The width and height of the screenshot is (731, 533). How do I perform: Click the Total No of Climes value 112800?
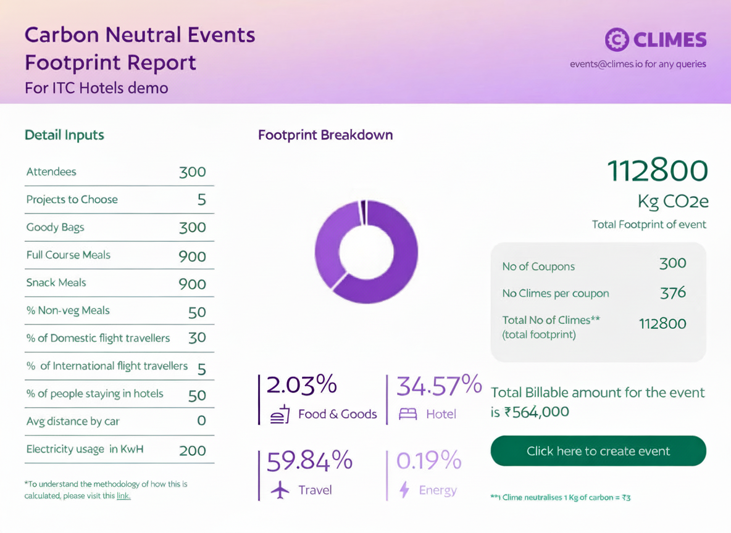pyautogui.click(x=662, y=324)
